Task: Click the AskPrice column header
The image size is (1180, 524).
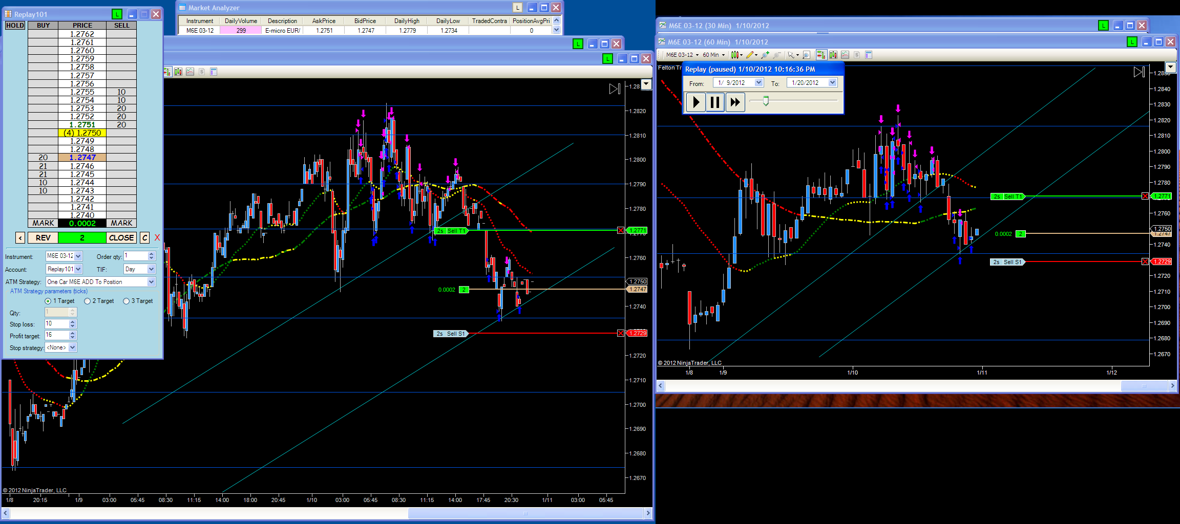Action: 324,21
